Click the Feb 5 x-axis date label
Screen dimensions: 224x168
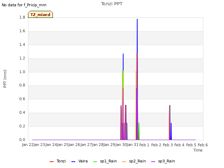(191, 145)
